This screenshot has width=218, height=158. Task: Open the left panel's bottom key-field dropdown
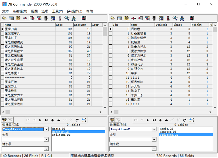point(47,149)
